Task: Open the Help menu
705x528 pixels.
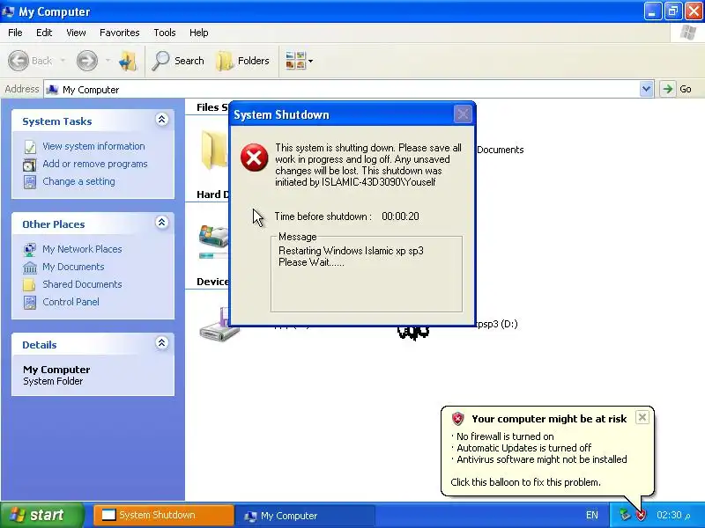Action: pyautogui.click(x=199, y=33)
